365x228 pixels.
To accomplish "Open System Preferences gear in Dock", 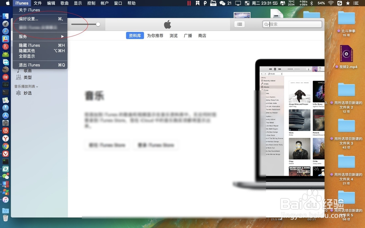I will click(x=5, y=123).
